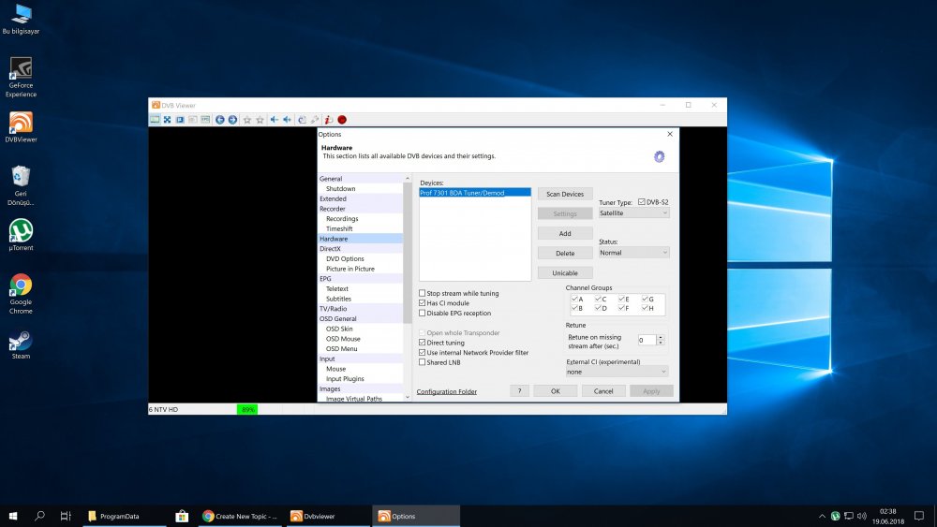Click the Retune seconds input field
The height and width of the screenshot is (527, 937).
[647, 340]
